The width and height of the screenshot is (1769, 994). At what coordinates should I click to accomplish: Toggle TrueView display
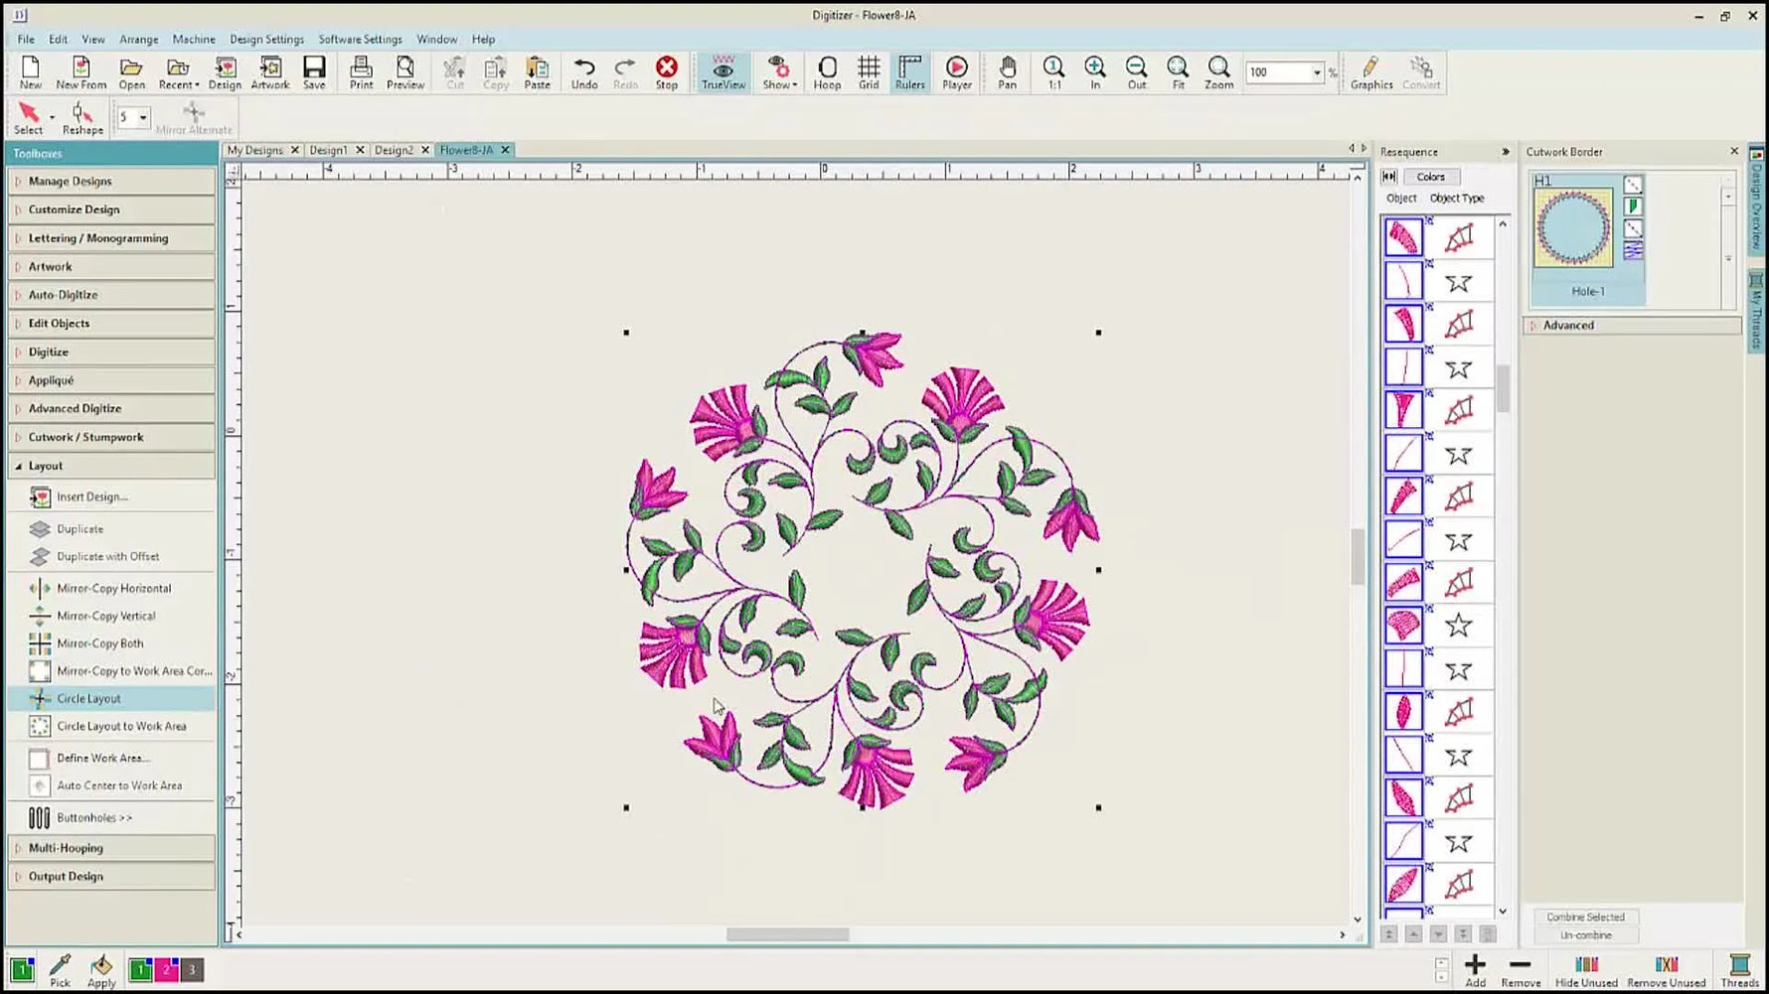(724, 72)
